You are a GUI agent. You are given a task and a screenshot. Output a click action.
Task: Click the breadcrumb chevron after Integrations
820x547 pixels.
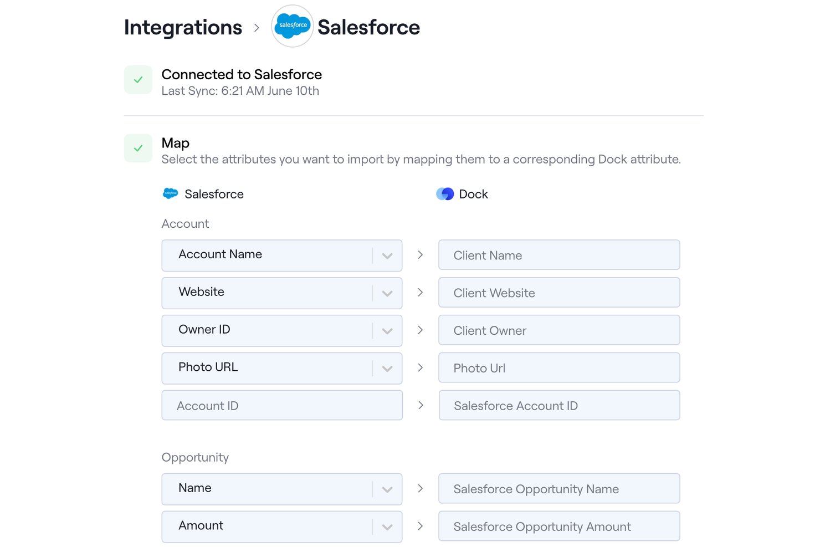click(257, 27)
